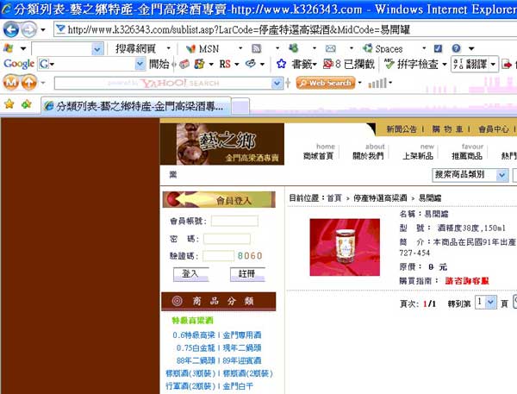The height and width of the screenshot is (394, 517).
Task: Open the Yahoo search field dropdown arrow
Action: (x=277, y=83)
